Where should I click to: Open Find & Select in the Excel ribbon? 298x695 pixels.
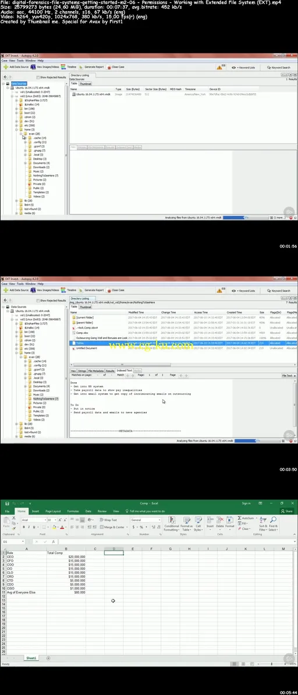273,524
